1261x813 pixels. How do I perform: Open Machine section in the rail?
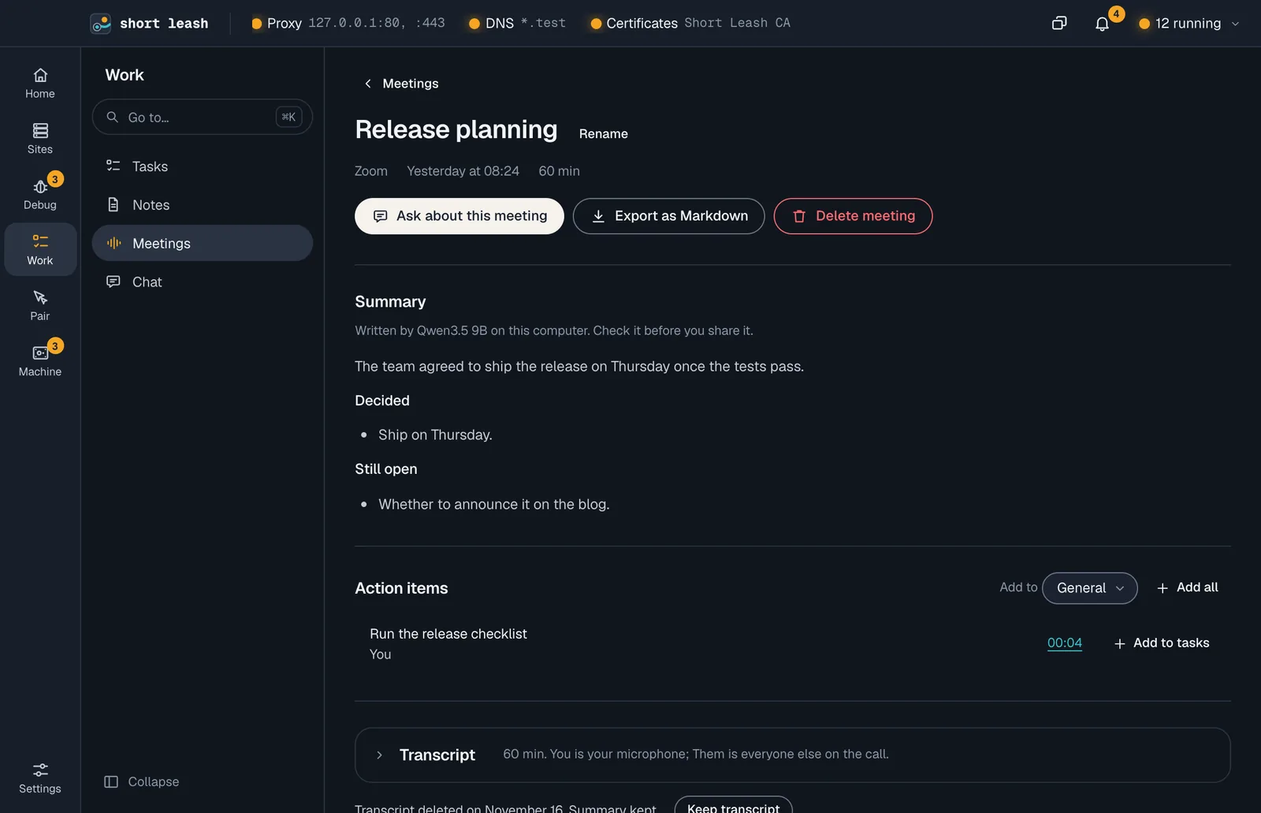point(40,360)
